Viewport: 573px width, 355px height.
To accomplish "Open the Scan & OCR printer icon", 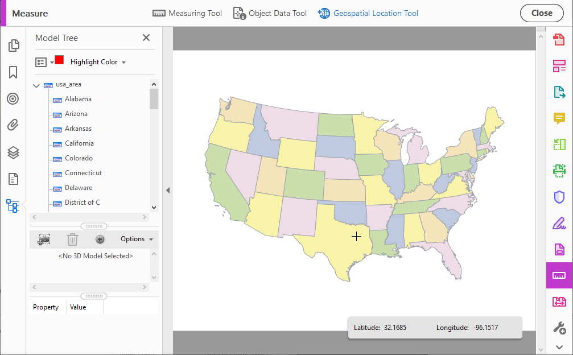I will (559, 171).
